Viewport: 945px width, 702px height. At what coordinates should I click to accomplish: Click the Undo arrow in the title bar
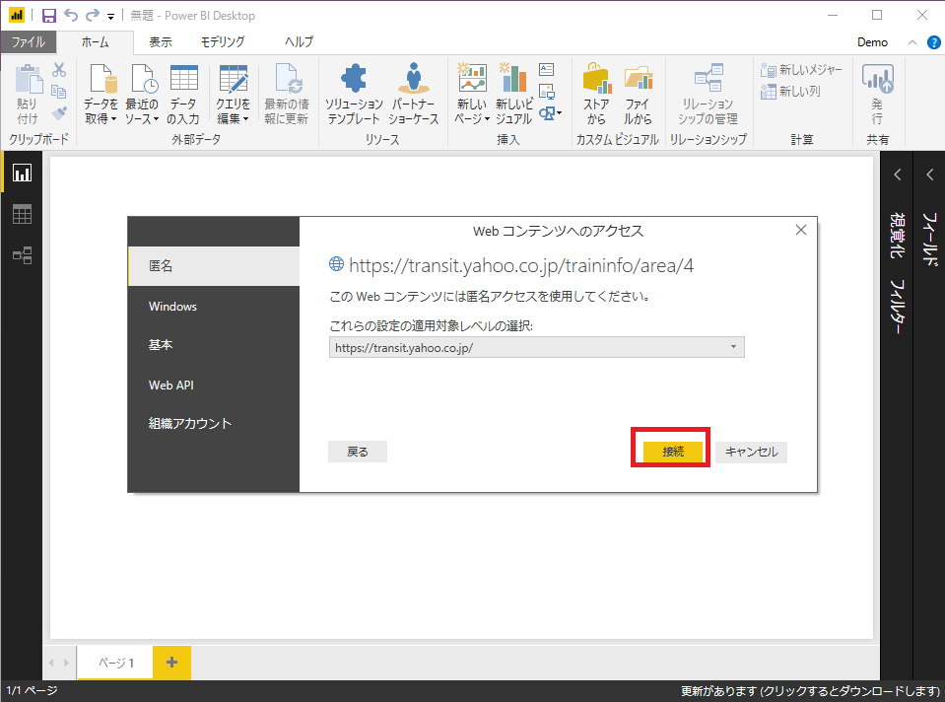tap(71, 15)
